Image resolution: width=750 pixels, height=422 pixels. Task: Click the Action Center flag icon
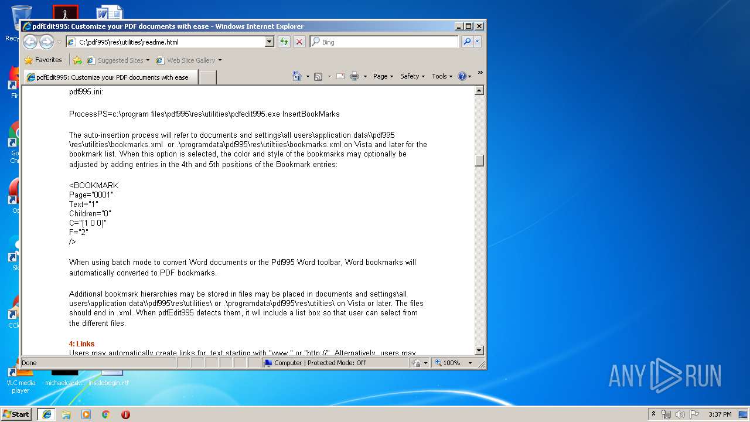[694, 414]
